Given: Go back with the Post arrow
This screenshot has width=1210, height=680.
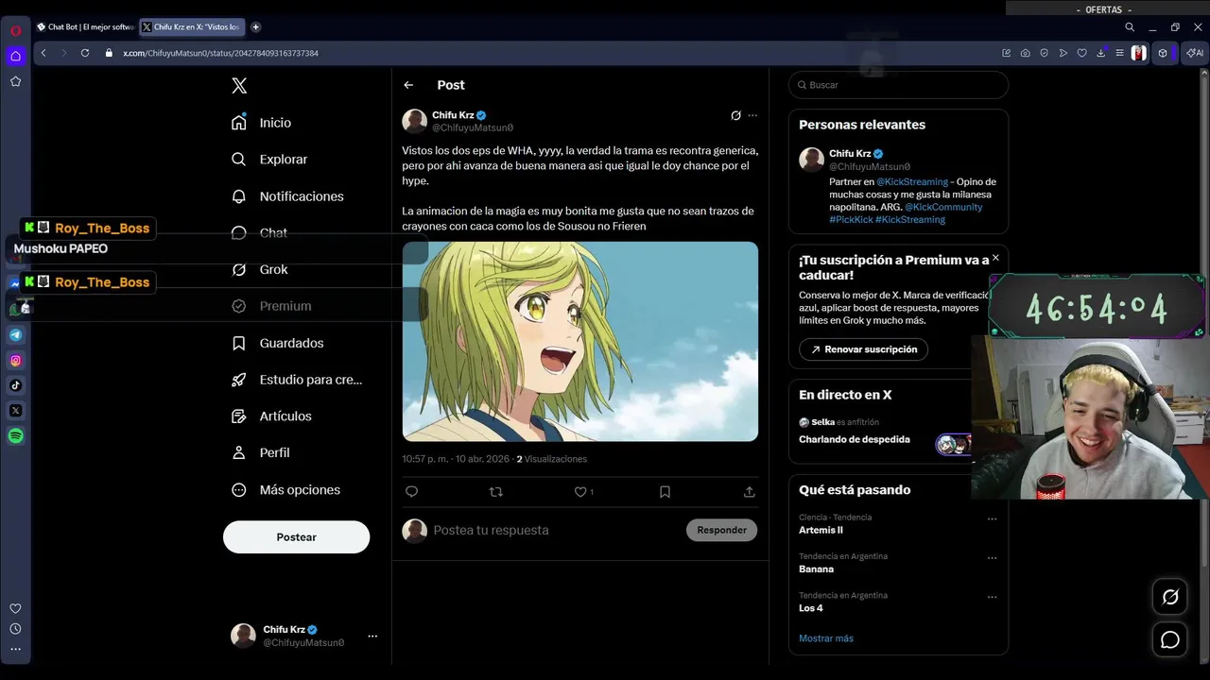Looking at the screenshot, I should 408,85.
